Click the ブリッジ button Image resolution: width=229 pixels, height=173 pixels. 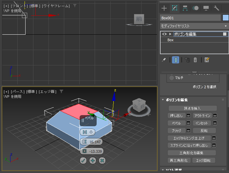[x=177, y=130]
